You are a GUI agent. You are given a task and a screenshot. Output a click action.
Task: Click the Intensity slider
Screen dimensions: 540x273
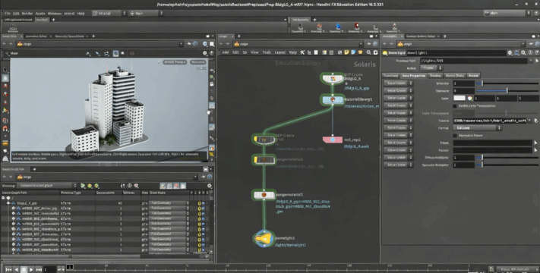click(507, 83)
